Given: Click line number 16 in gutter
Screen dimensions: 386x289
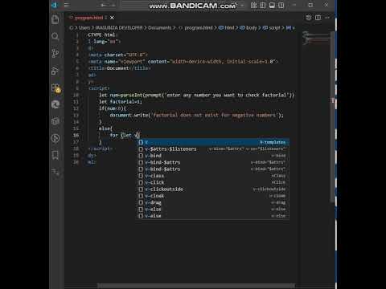Looking at the screenshot, I should (x=76, y=136).
